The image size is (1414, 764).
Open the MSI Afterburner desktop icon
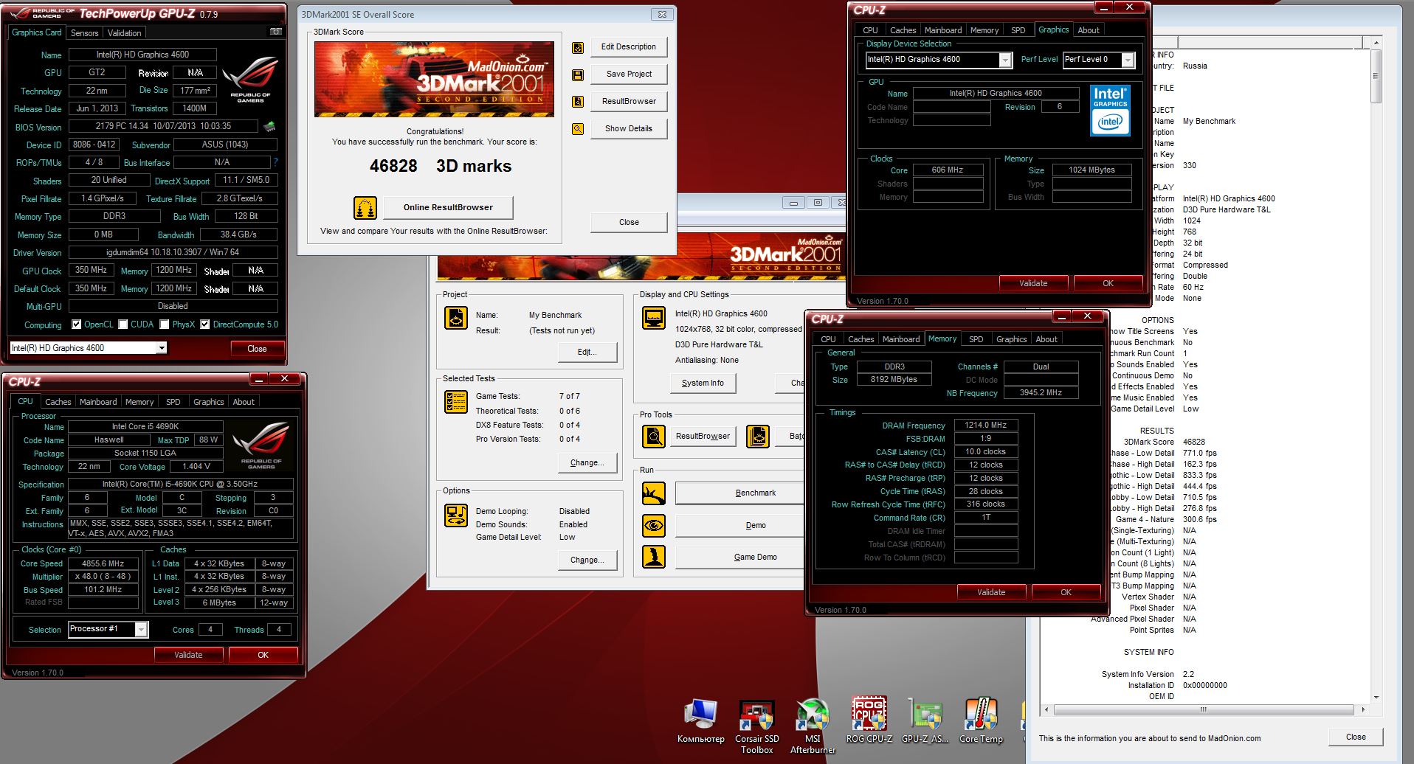813,726
